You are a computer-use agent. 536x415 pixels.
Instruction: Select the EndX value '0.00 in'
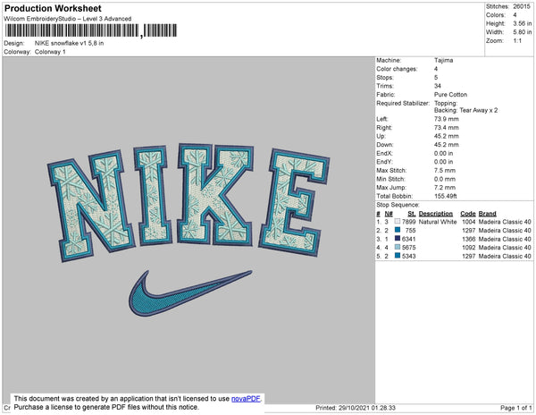coord(444,153)
